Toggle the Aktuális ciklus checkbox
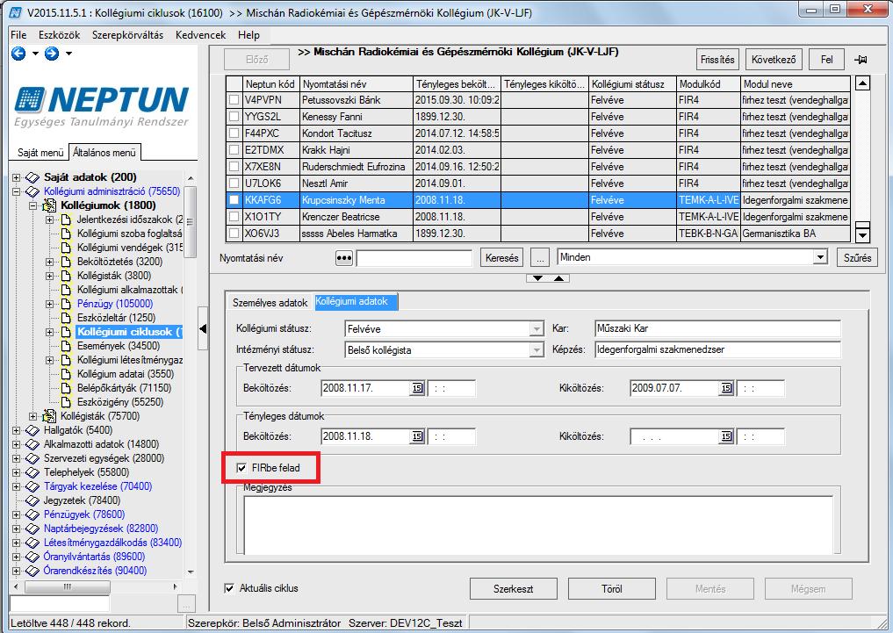893x633 pixels. coord(229,588)
